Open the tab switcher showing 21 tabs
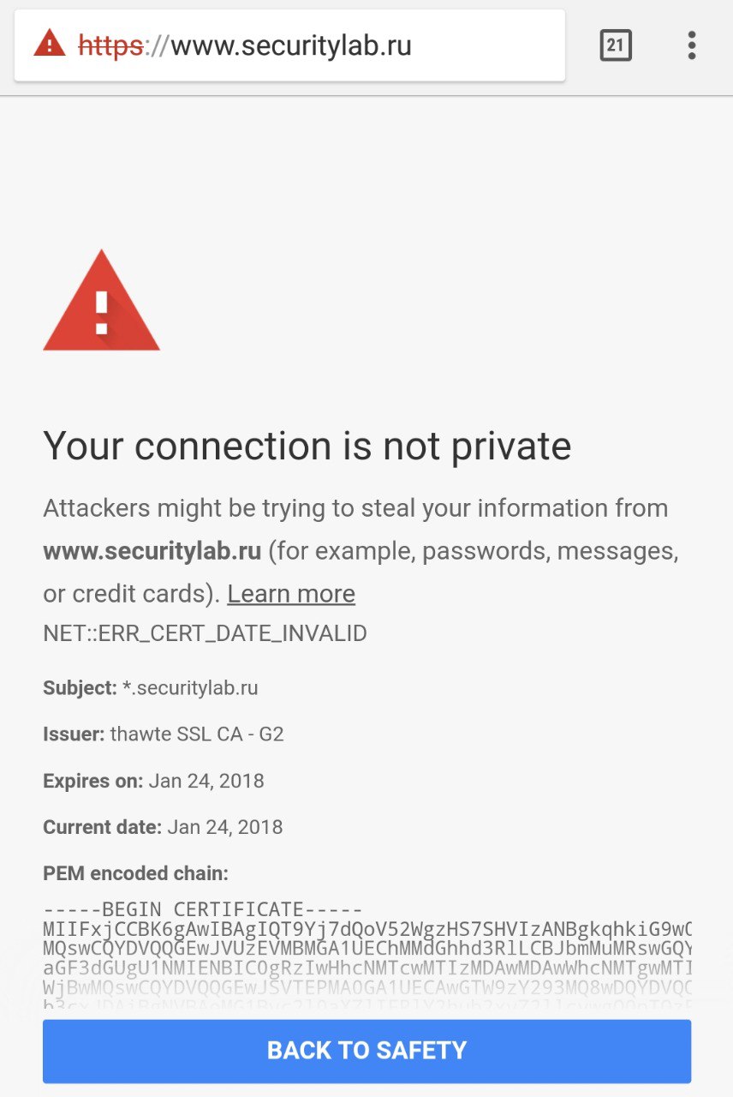Screen dimensions: 733x1097 pyautogui.click(x=615, y=45)
